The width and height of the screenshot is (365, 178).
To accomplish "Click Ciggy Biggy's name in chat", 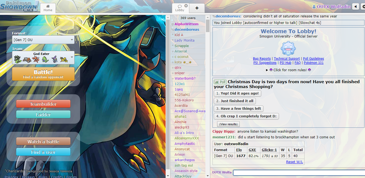I will (224, 132).
